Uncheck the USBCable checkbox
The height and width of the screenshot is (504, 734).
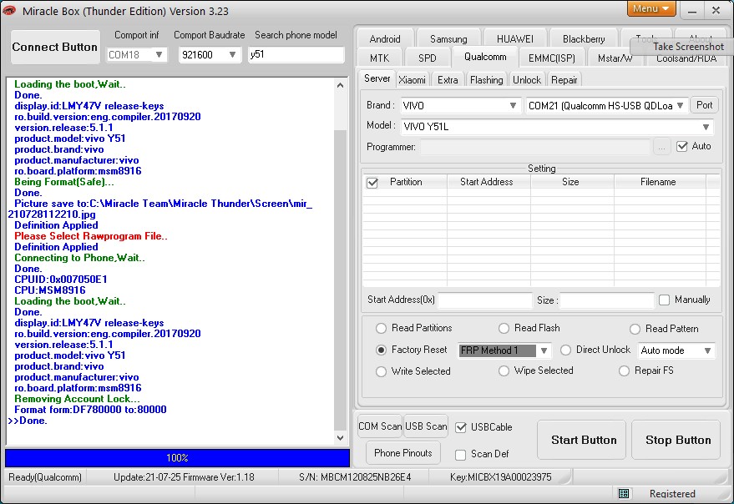(461, 427)
